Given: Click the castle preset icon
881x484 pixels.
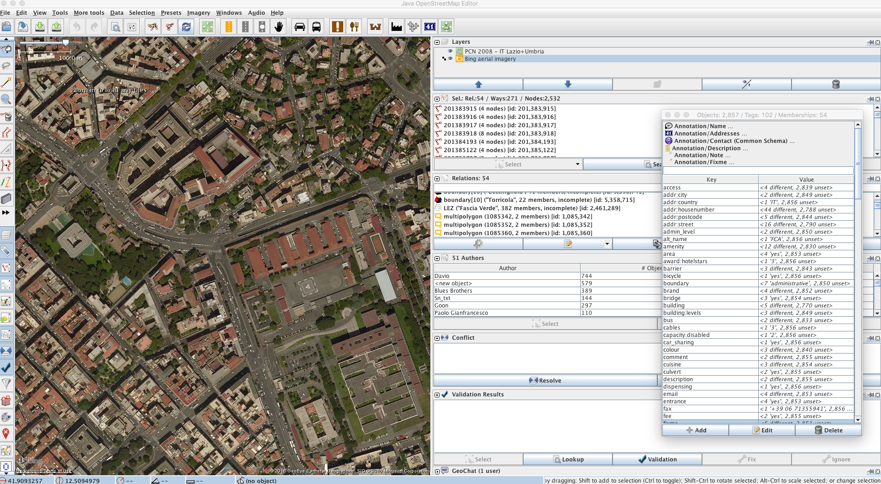Looking at the screenshot, I should [375, 27].
